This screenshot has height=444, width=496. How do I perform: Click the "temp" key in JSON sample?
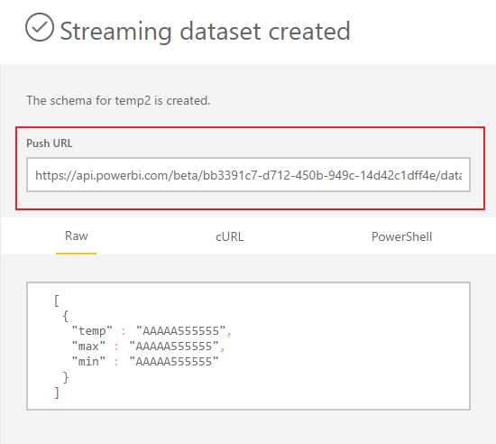(x=92, y=330)
